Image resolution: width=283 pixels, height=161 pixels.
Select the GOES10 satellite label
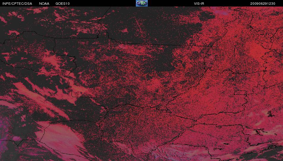coord(63,4)
